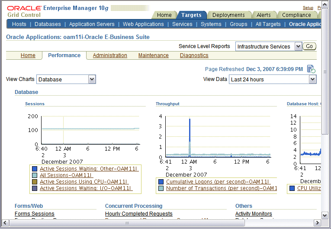331x229 pixels.
Task: Open the Forms Sessions link
Action: [35, 214]
